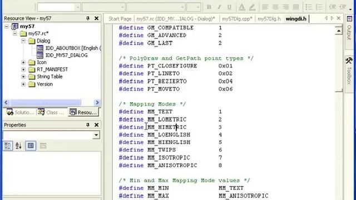
Task: Click the numbered list icon
Action: pos(319,7)
